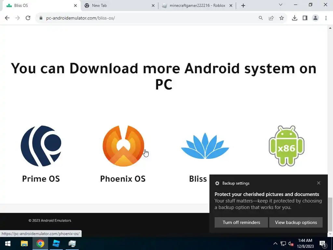
Task: Open Chrome three-dot menu
Action: pyautogui.click(x=326, y=18)
